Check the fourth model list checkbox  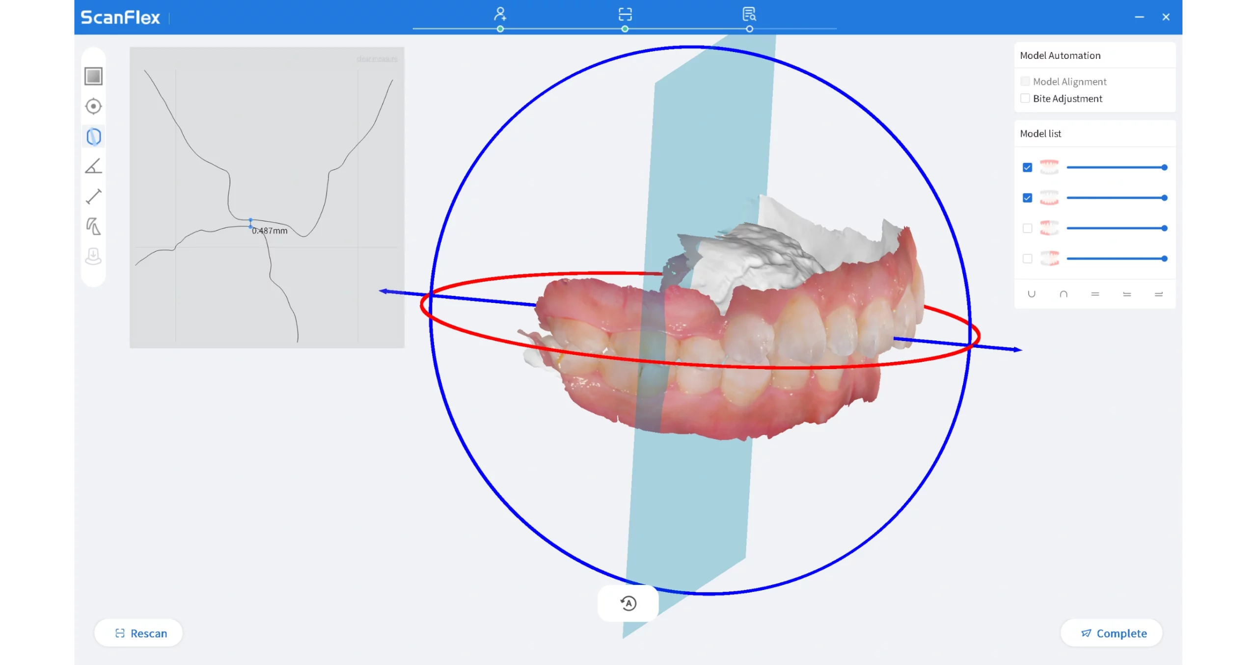1027,259
